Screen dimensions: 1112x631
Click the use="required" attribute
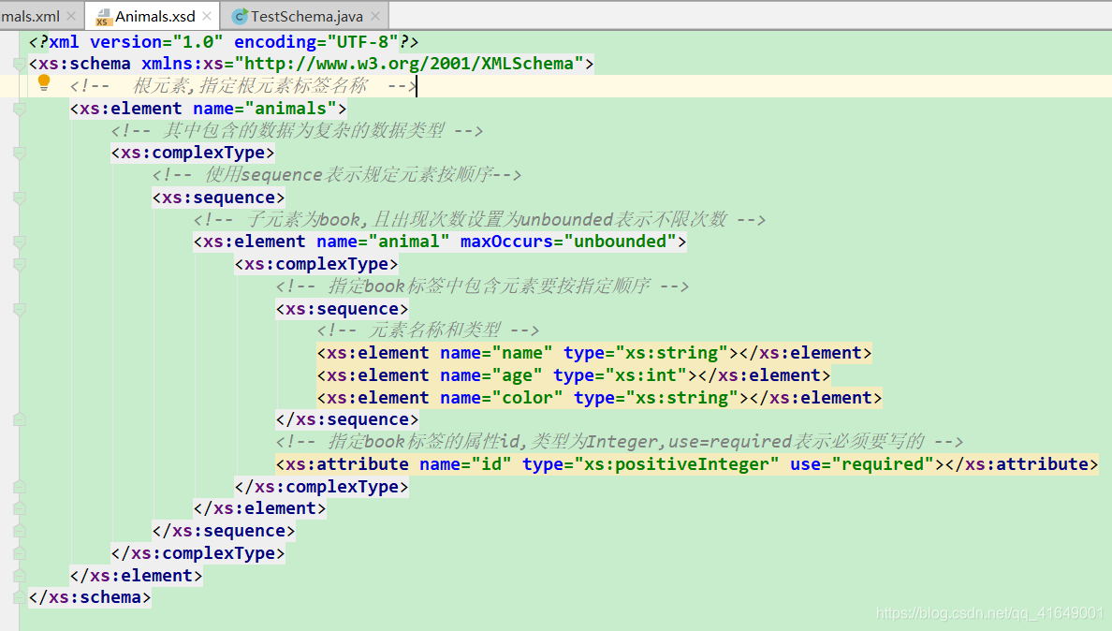coord(862,464)
